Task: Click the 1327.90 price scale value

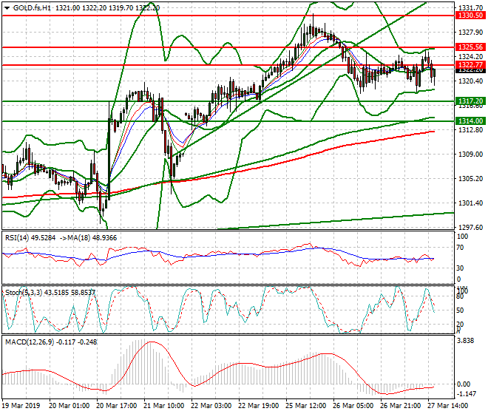Action: (470, 33)
